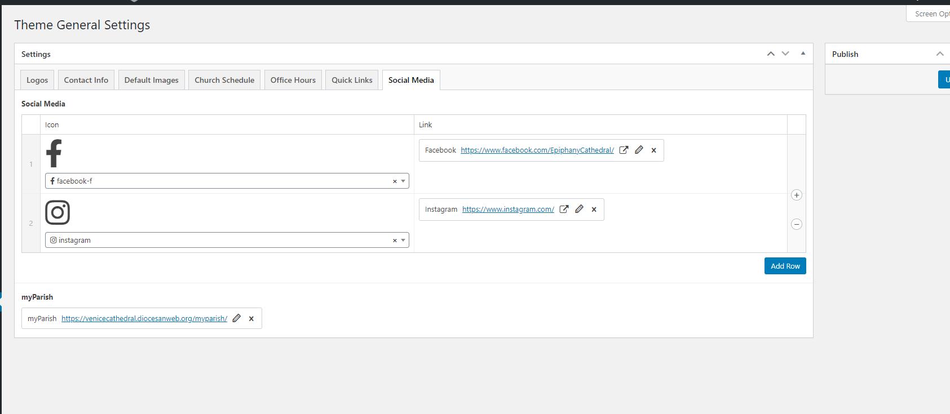Switch to the Church Schedule tab
This screenshot has width=950, height=414.
[224, 80]
